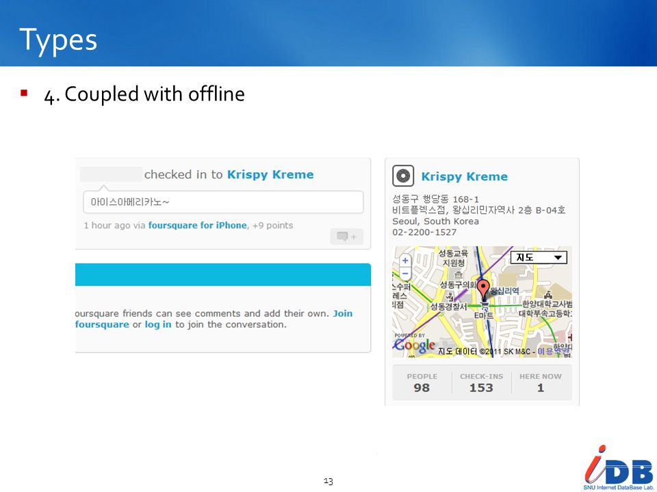Open Krispy Kreme venue title link

(464, 176)
